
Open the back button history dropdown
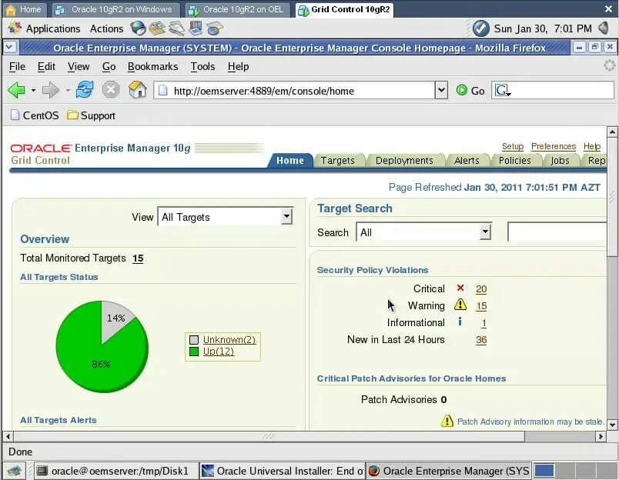[x=33, y=91]
